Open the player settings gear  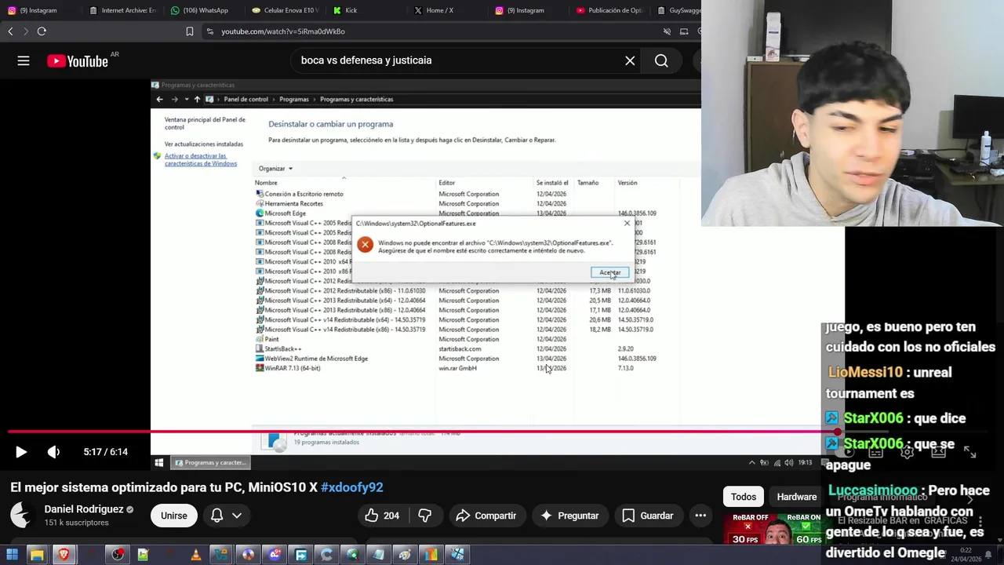pyautogui.click(x=907, y=452)
